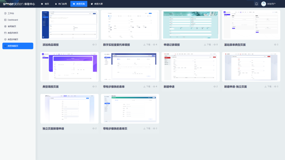The width and height of the screenshot is (285, 160).
Task: Open the 基础表单典型页面 thumbnail
Action: [251, 25]
